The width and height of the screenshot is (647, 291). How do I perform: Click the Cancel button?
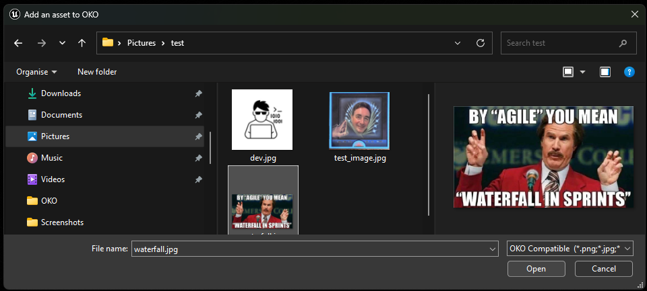point(604,269)
